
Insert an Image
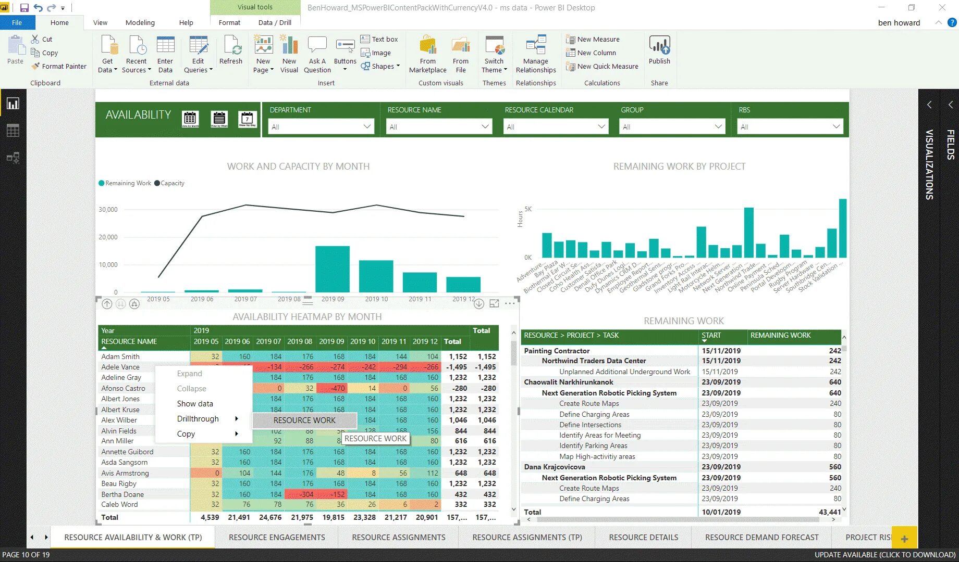375,53
